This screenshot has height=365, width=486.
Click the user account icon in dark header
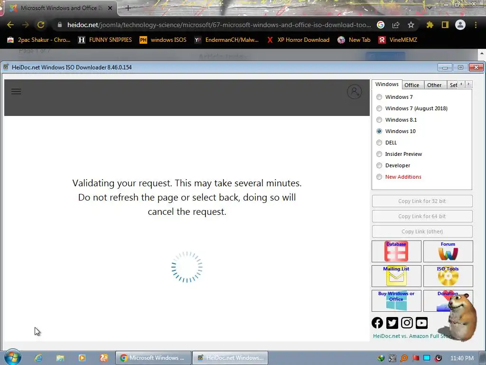(354, 92)
